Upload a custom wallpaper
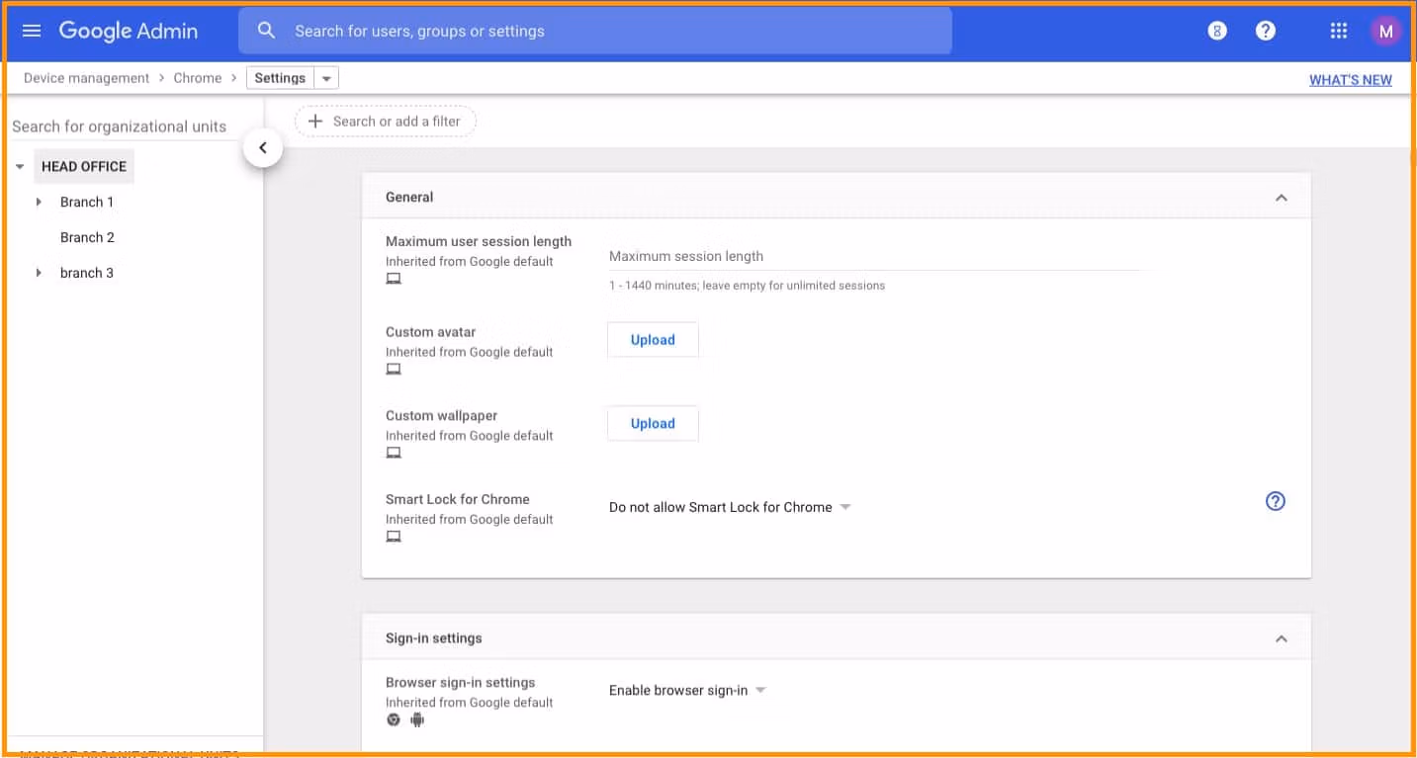The image size is (1417, 758). (x=653, y=423)
